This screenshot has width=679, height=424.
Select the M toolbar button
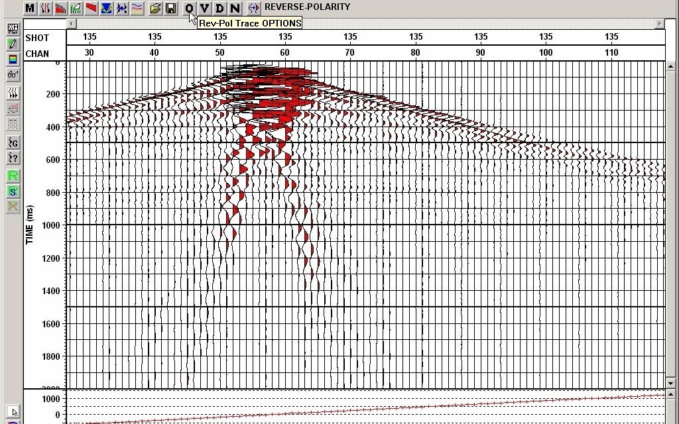[x=29, y=7]
